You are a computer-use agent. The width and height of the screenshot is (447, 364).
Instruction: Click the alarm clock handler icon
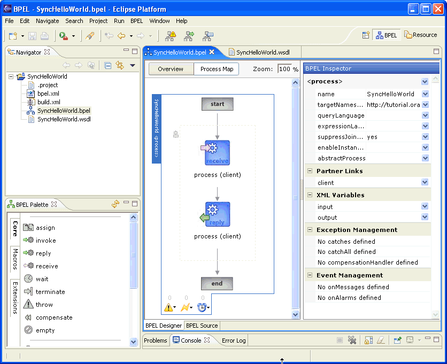pos(202,307)
